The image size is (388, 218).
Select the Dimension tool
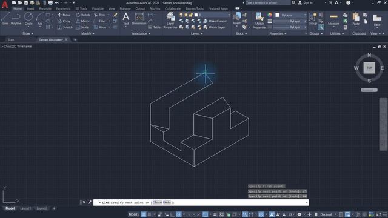pyautogui.click(x=139, y=19)
